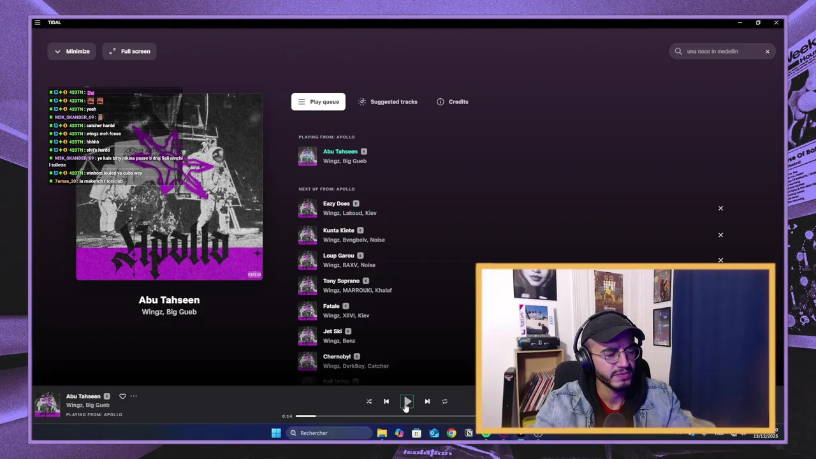Open the Windows Start menu
The width and height of the screenshot is (816, 459).
click(x=276, y=433)
